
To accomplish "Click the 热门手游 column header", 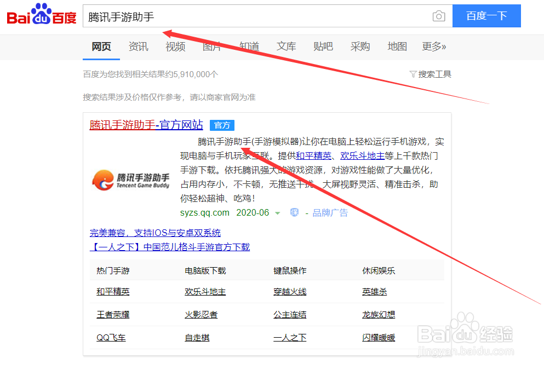I will [x=113, y=270].
